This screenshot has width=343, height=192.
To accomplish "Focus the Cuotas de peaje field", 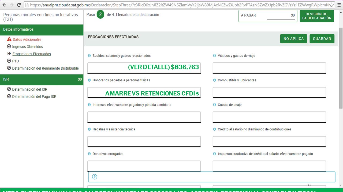I will [269, 117].
